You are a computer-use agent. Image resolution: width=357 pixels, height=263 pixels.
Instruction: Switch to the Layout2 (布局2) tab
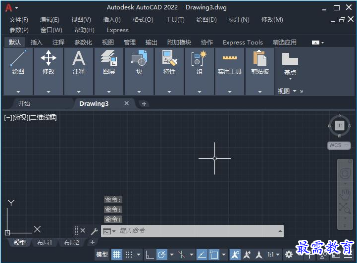[71, 243]
